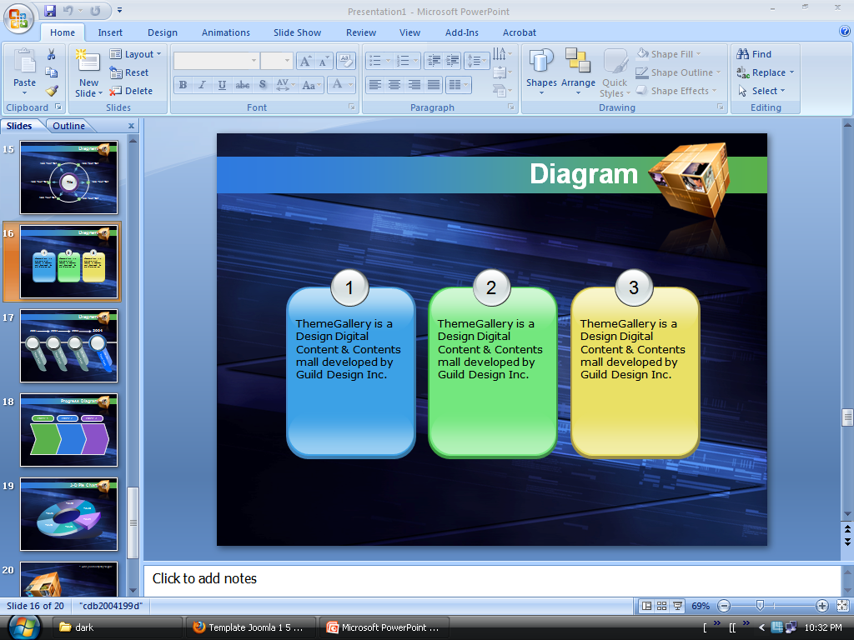Open PowerPoint Help question mark
Screen dimensions: 854x640
(x=845, y=31)
